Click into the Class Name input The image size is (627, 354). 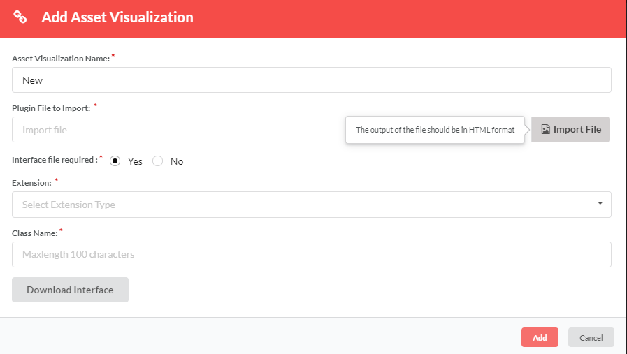pyautogui.click(x=311, y=254)
